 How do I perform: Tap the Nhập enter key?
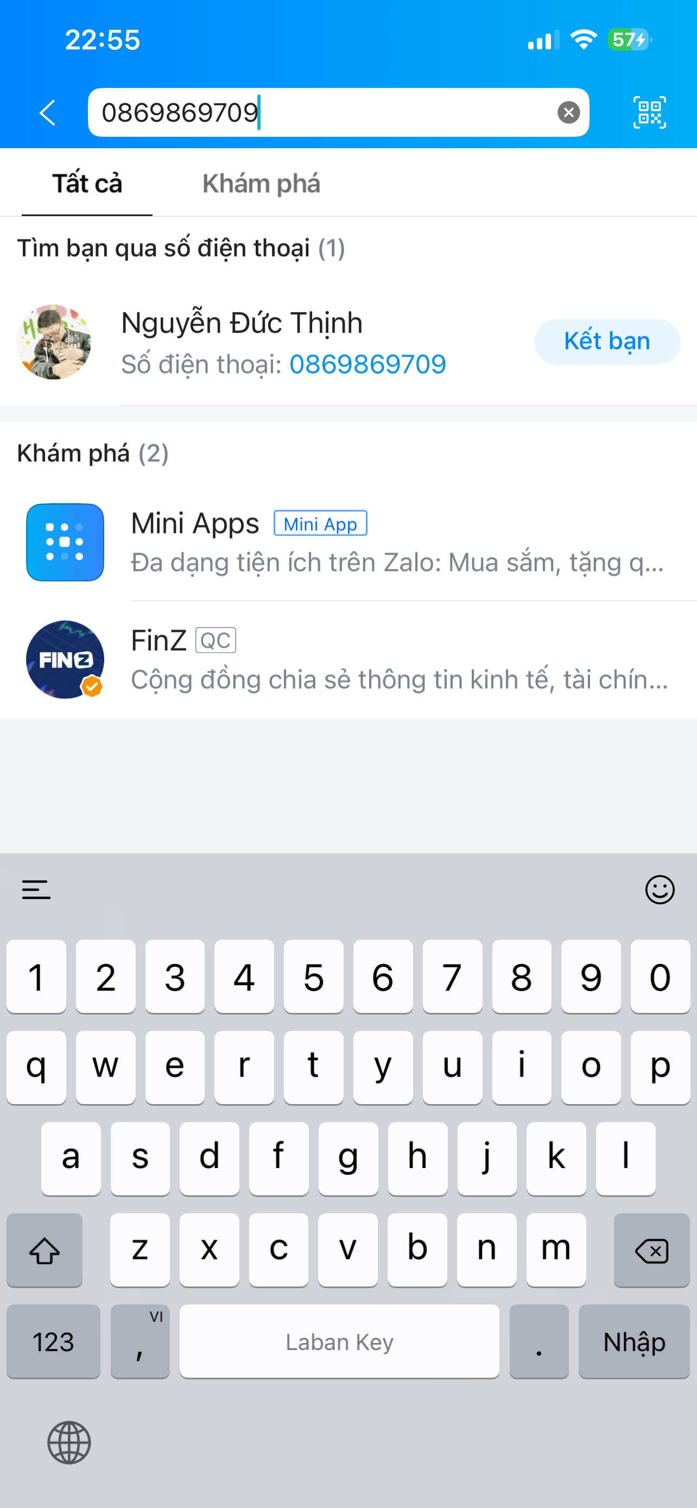point(635,1341)
